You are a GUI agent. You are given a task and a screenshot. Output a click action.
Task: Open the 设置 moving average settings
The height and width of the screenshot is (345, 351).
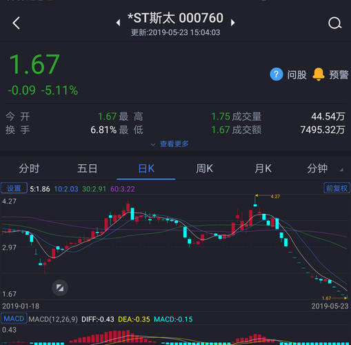14,188
